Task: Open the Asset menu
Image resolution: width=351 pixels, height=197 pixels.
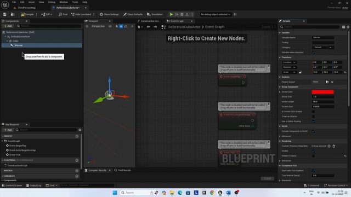Action: click(31, 2)
